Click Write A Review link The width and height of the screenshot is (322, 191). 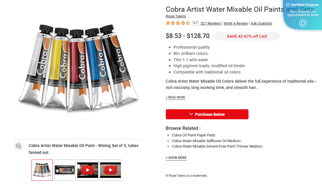coord(236,23)
